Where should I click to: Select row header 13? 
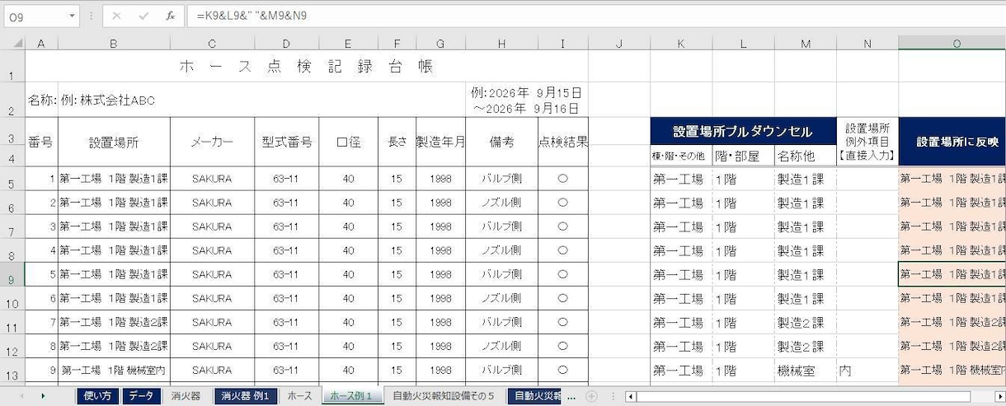(12, 371)
